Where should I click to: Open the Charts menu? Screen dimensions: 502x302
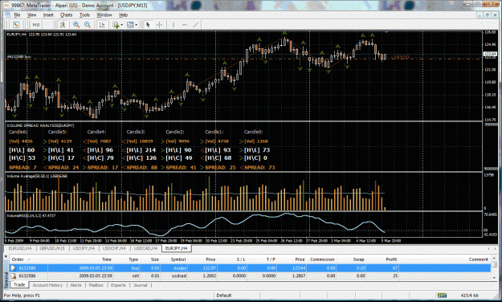tap(67, 14)
